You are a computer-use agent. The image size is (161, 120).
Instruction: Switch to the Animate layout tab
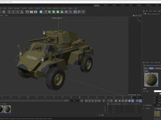[148, 5]
